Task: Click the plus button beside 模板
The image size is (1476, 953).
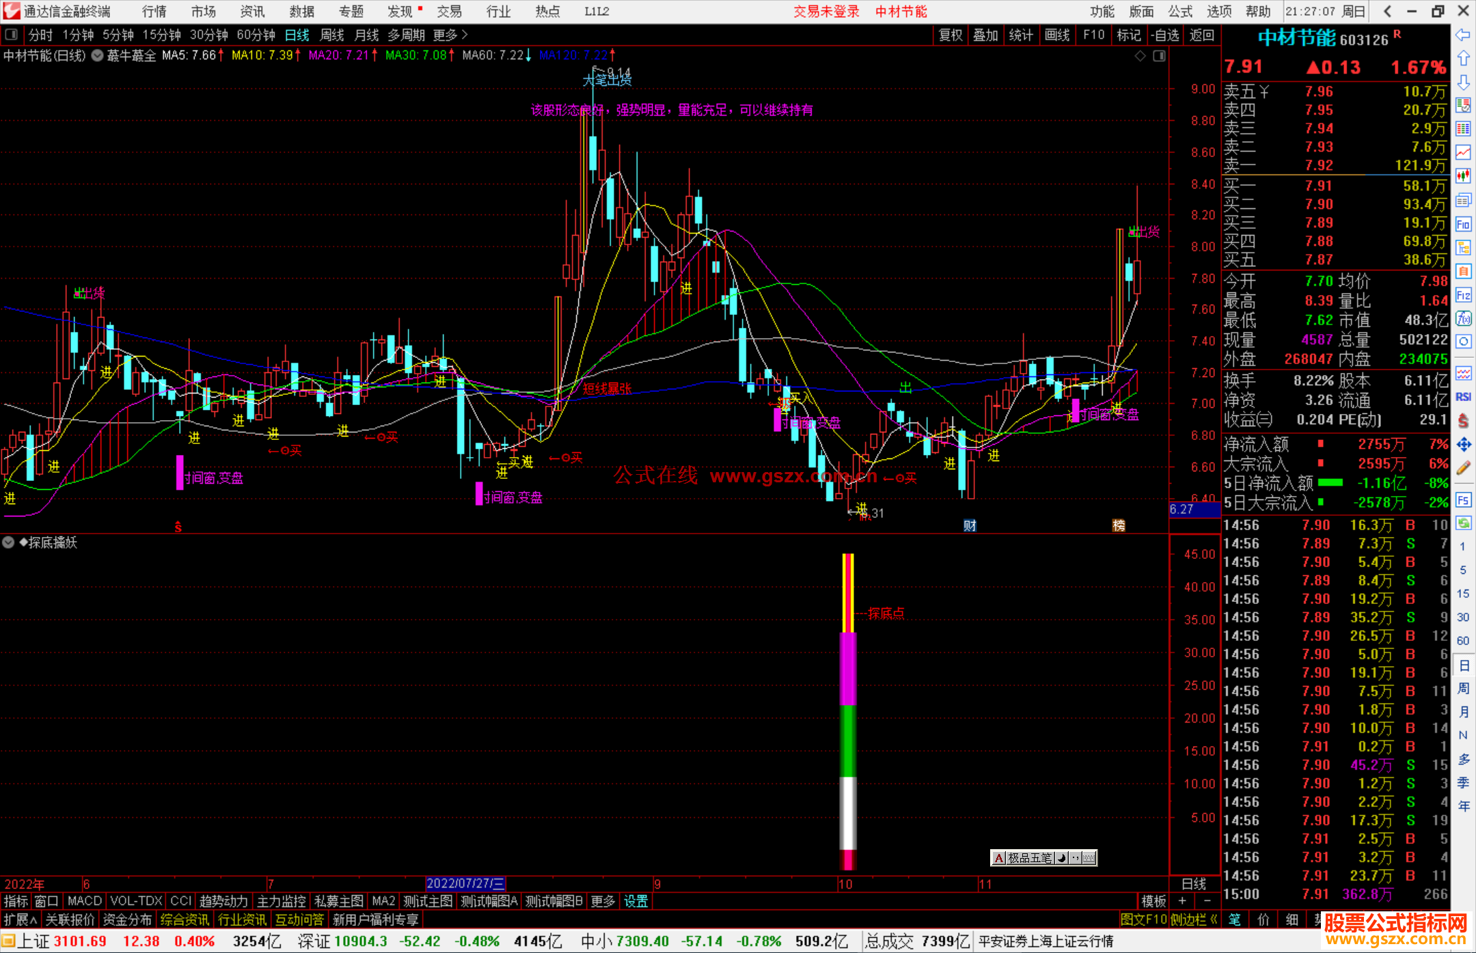Action: click(1182, 901)
